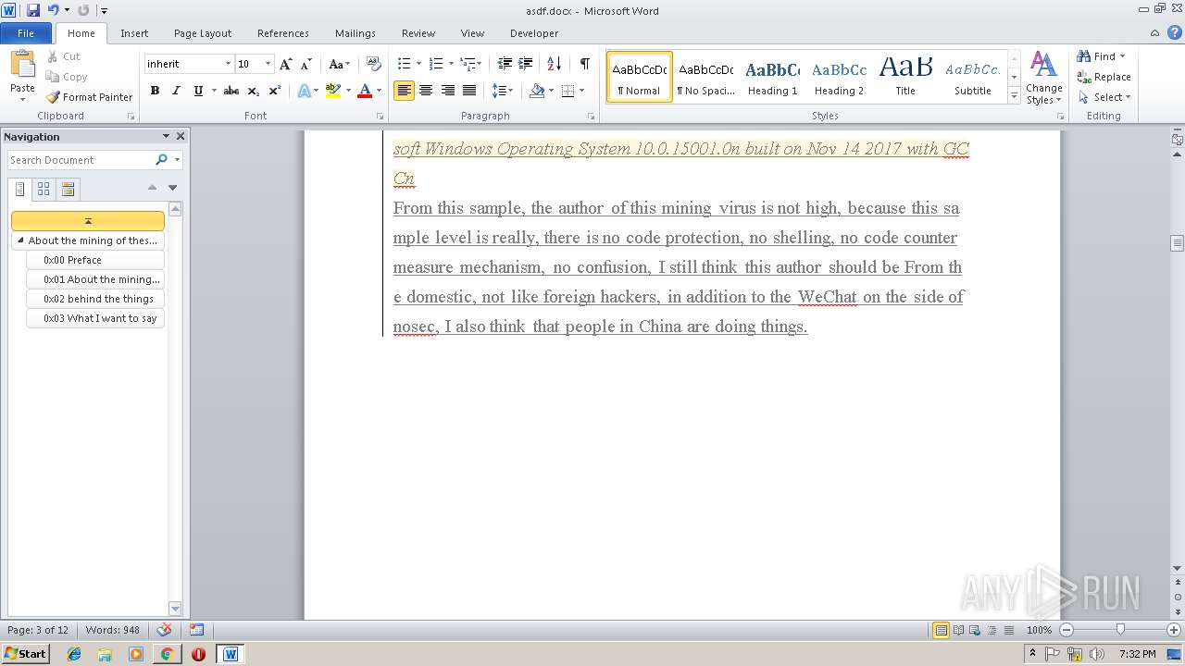The height and width of the screenshot is (666, 1185).
Task: Sort the selected text
Action: [x=554, y=63]
